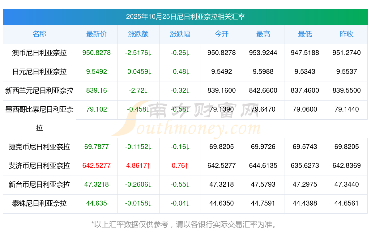The image size is (371, 234).
Task: Click the percentage -0.32↓
Action: 180,91
